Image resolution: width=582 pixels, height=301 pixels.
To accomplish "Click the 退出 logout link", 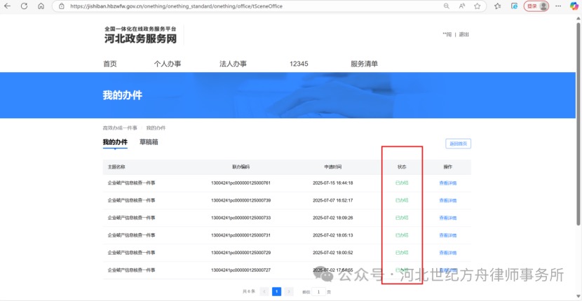I will pyautogui.click(x=464, y=34).
